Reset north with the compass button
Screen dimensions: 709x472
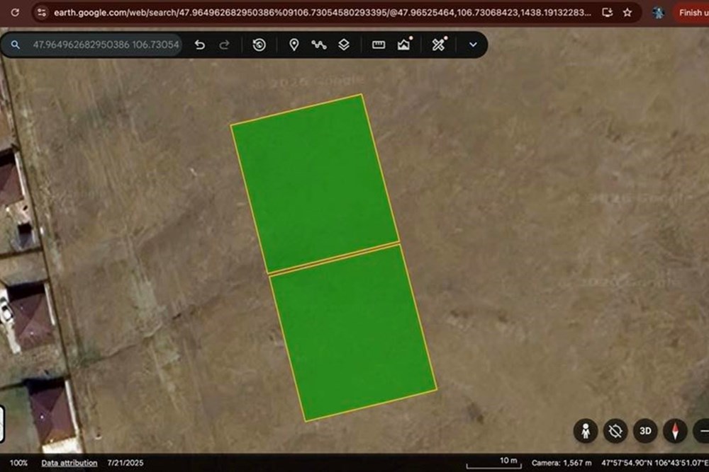tap(675, 431)
